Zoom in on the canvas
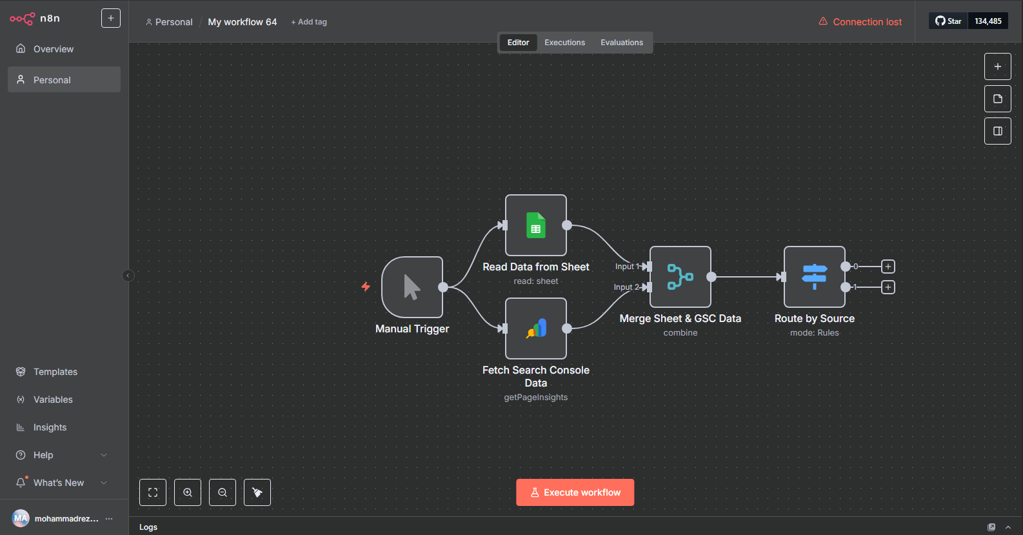1023x535 pixels. tap(188, 492)
